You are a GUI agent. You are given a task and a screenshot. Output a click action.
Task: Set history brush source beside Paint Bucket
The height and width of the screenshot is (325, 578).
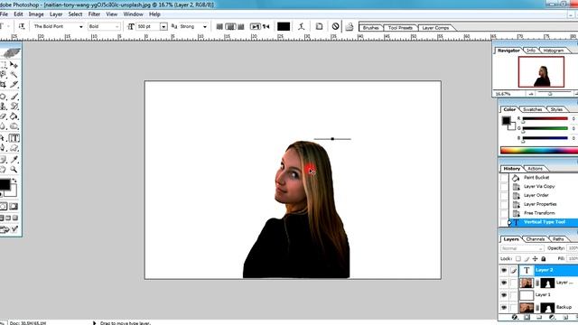[504, 178]
